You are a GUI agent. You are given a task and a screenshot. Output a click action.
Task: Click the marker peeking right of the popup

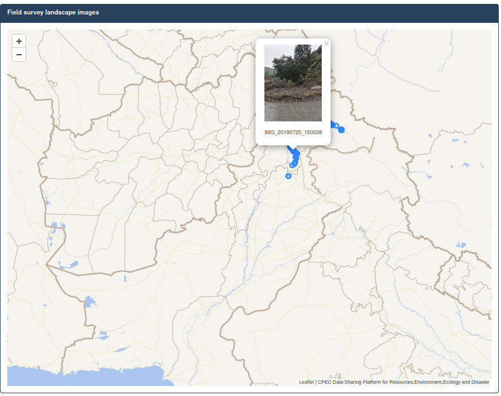point(332,123)
